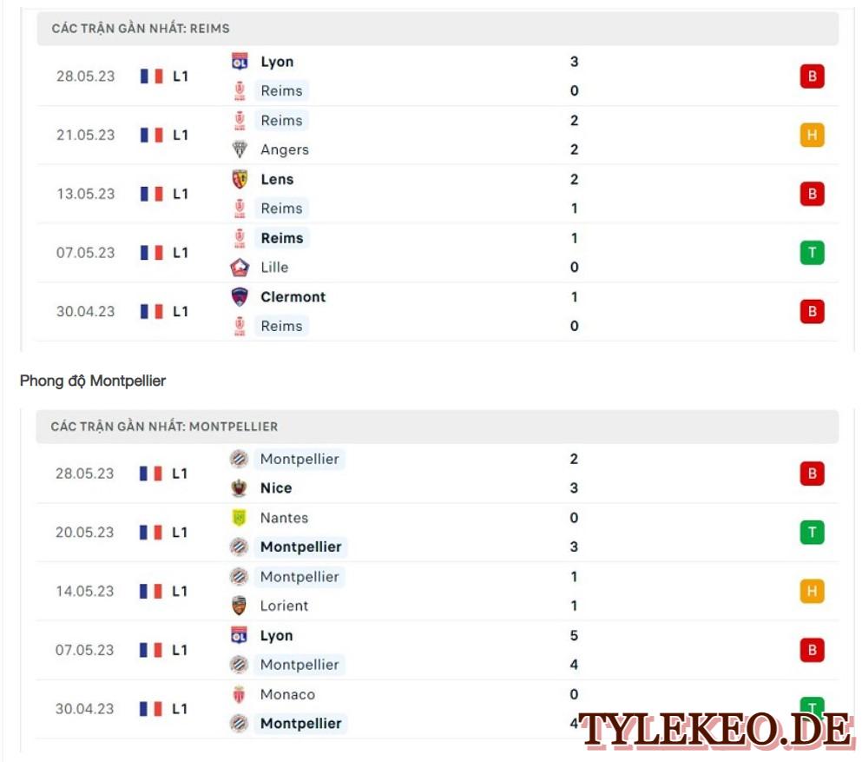Click the Các trận gần nhất: Reims header

pyautogui.click(x=438, y=29)
